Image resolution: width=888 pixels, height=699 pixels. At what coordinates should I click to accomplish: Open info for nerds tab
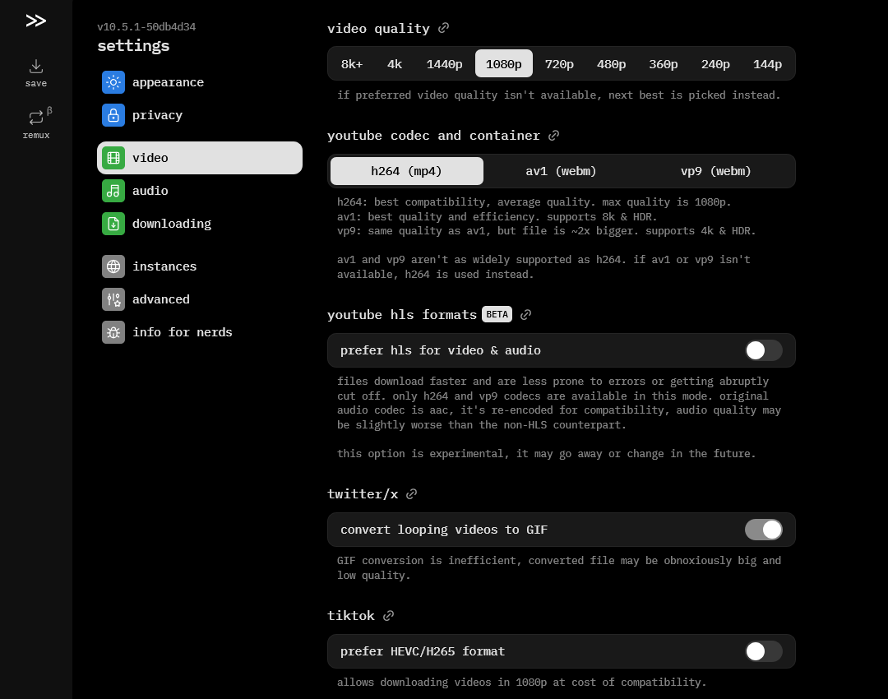point(199,332)
